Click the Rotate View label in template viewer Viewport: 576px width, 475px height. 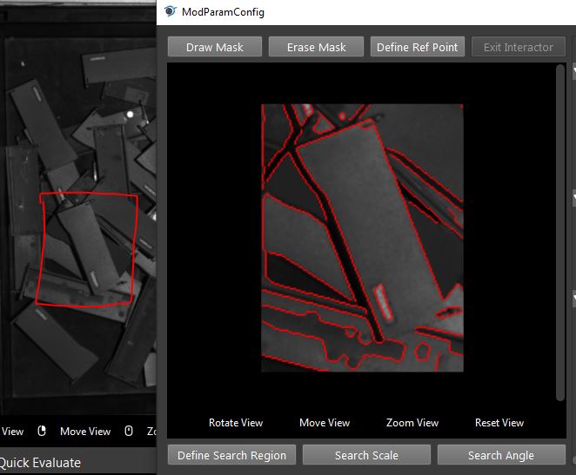coord(236,423)
